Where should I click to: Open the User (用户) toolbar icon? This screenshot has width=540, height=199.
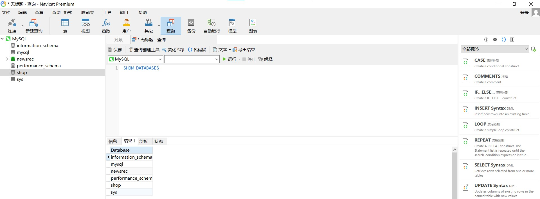click(127, 26)
